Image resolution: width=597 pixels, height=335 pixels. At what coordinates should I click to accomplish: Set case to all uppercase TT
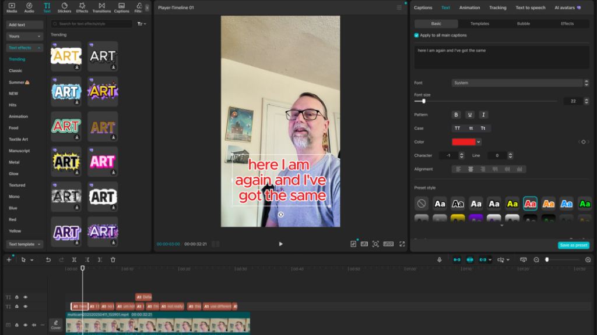coord(457,129)
